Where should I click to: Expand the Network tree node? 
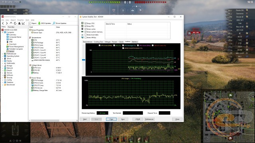click(3, 68)
